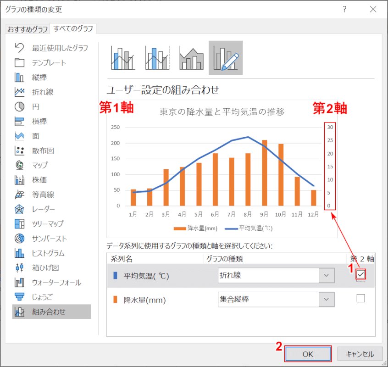
Task: Choose the Stock chart (株価) icon
Action: (19, 180)
